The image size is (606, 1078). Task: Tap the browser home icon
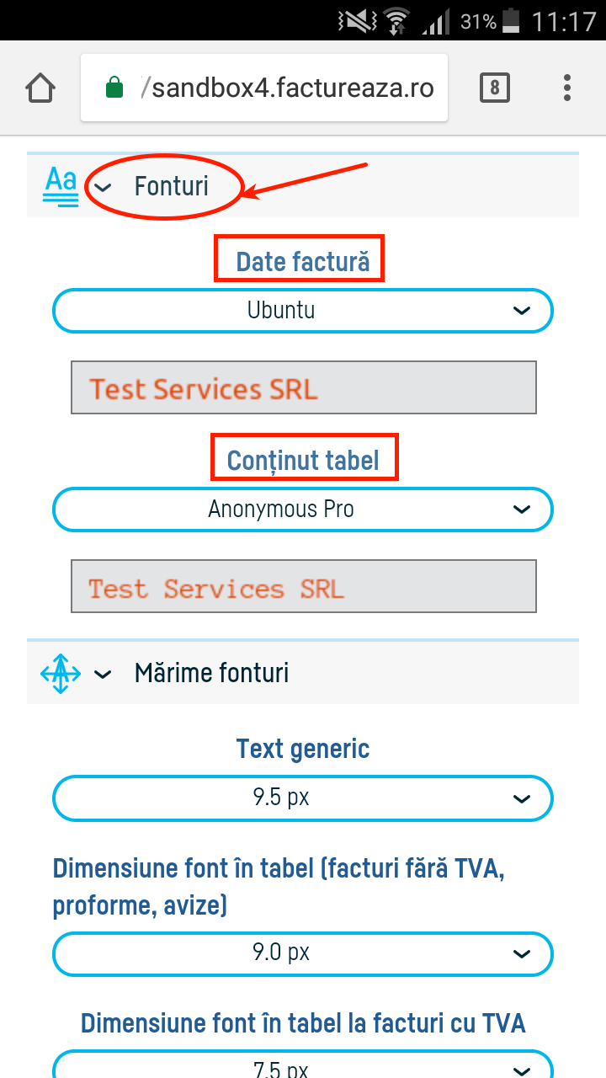(40, 88)
